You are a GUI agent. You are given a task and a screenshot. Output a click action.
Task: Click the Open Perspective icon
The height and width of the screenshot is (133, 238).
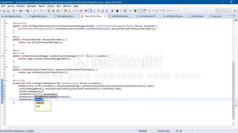click(x=235, y=11)
